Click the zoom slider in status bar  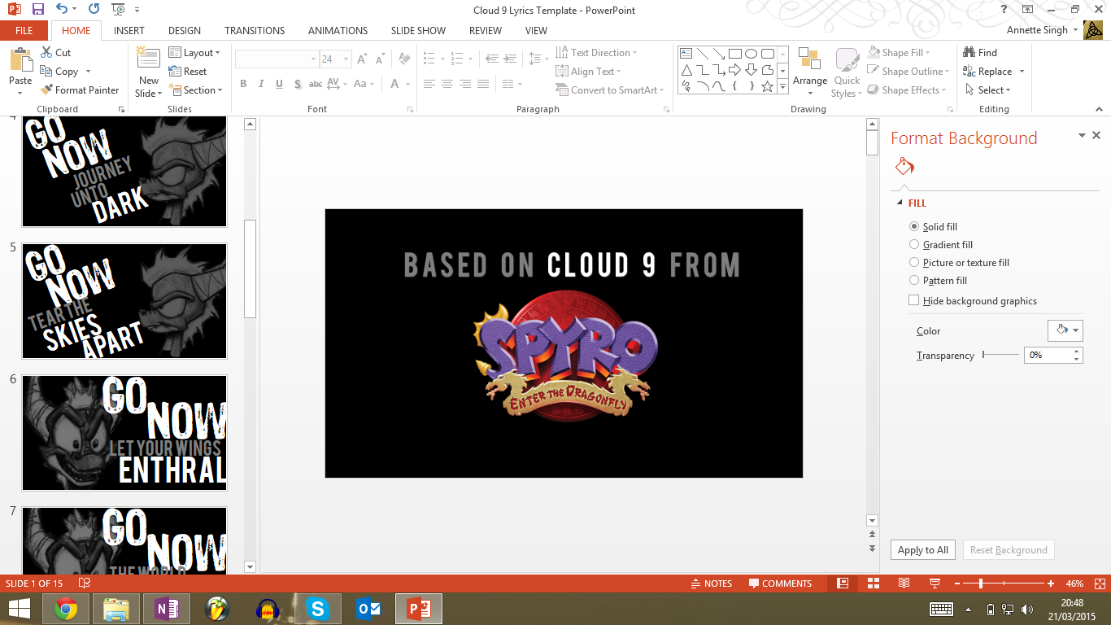(x=1005, y=583)
